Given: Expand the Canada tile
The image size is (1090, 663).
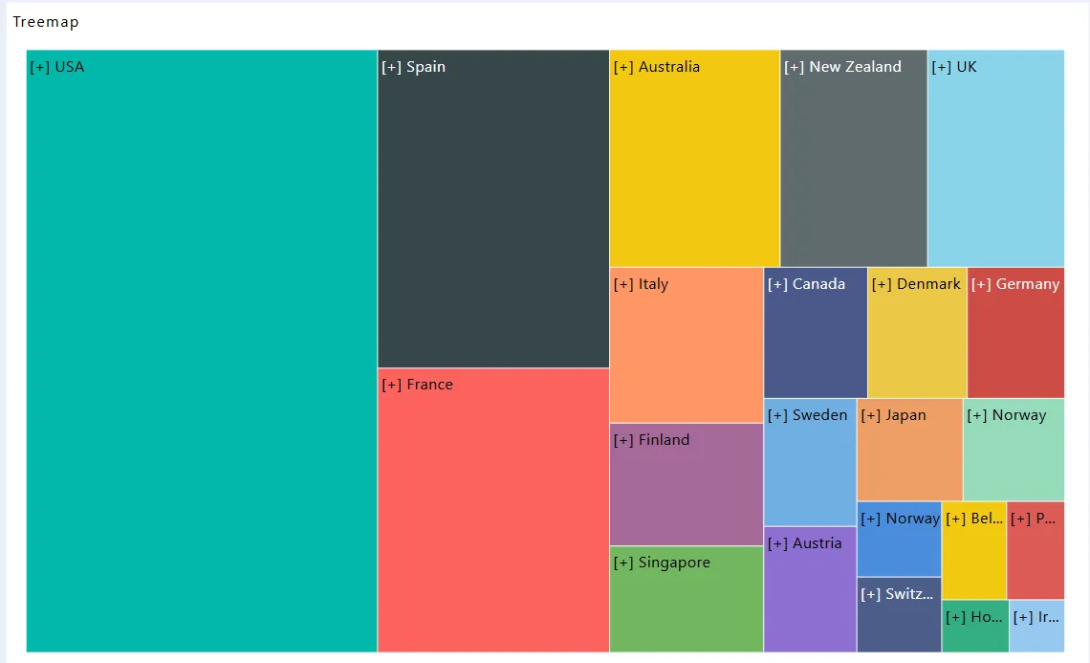Looking at the screenshot, I should tap(816, 333).
